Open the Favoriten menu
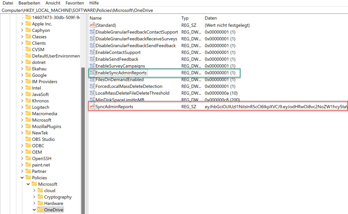Image resolution: width=348 pixels, height=214 pixels. point(75,3)
